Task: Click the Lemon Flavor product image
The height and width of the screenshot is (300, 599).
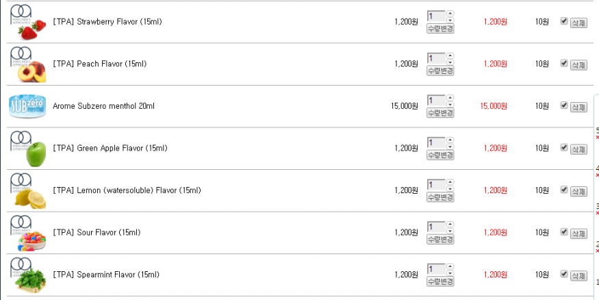Action: point(28,191)
